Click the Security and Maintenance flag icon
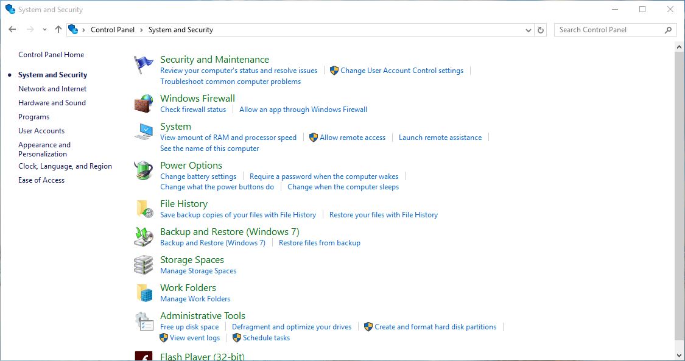 [144, 64]
